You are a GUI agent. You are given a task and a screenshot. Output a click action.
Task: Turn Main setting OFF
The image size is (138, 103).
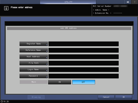pyautogui.click(x=84, y=82)
